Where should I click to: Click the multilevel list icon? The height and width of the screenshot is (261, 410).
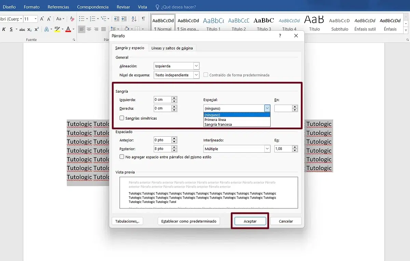[104, 19]
